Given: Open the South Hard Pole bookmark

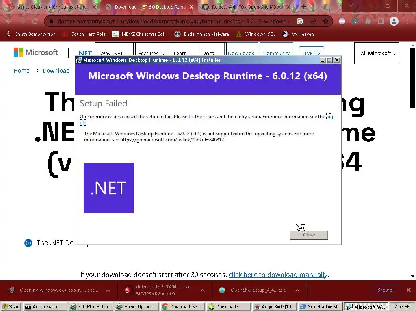Looking at the screenshot, I should [x=84, y=34].
